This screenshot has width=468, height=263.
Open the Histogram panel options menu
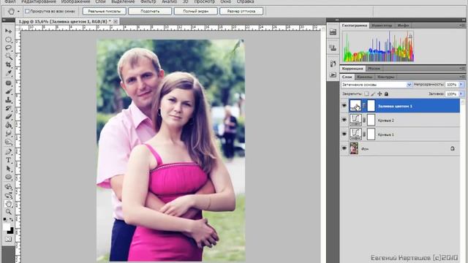click(x=461, y=26)
